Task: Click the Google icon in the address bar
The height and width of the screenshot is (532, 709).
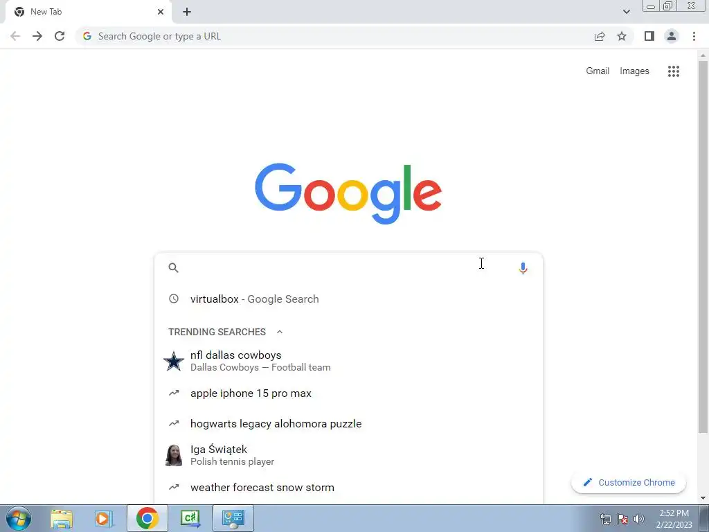Action: coord(87,36)
